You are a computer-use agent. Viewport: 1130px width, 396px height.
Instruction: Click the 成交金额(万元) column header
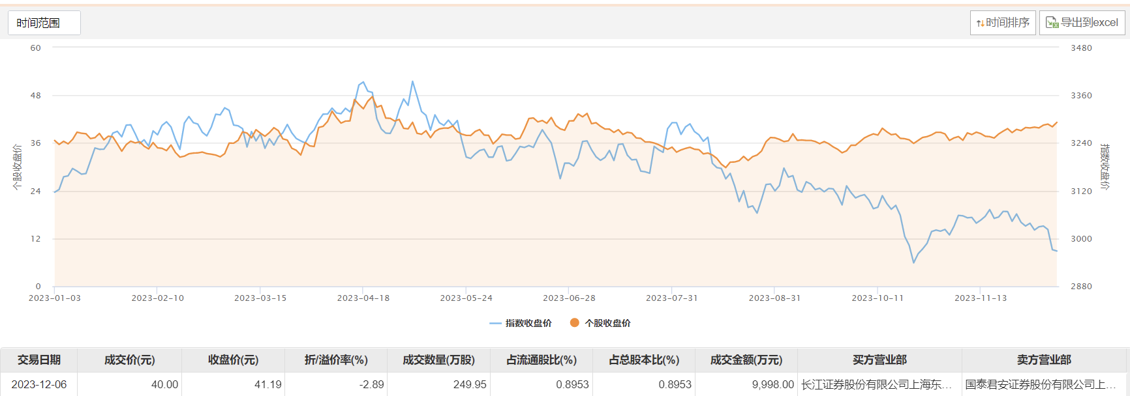click(746, 360)
